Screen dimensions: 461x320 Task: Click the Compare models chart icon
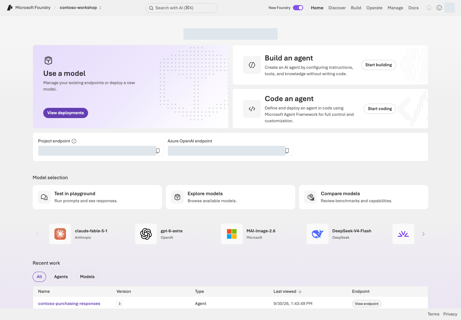311,197
